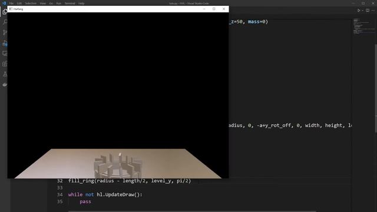The height and width of the screenshot is (212, 377).
Task: Click the 'mass=0' text in editor
Action: (257, 22)
